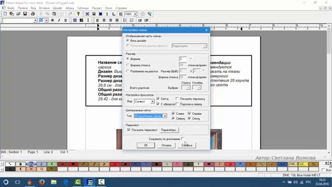Open the Файл menu
This screenshot has width=332, height=187.
11,8
